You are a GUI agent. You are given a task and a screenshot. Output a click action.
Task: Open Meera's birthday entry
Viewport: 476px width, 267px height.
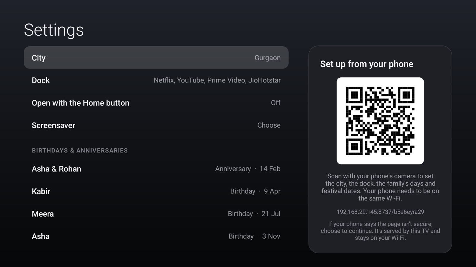[x=156, y=214]
